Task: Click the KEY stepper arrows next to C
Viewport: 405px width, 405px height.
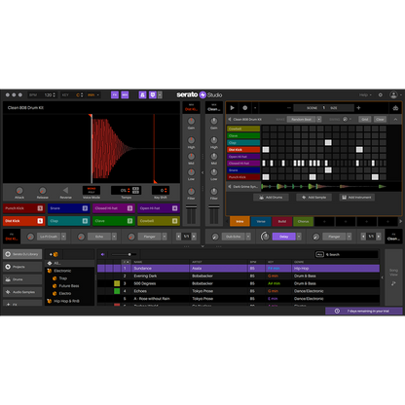Action: click(x=82, y=95)
